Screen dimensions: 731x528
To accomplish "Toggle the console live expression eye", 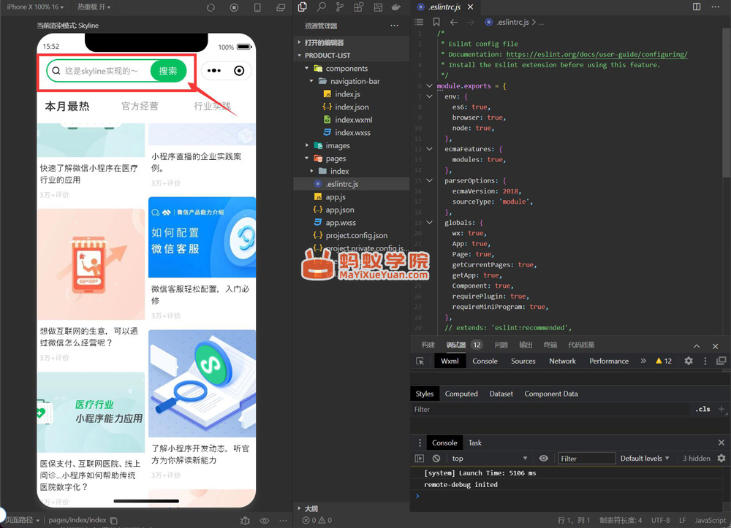I will [544, 458].
